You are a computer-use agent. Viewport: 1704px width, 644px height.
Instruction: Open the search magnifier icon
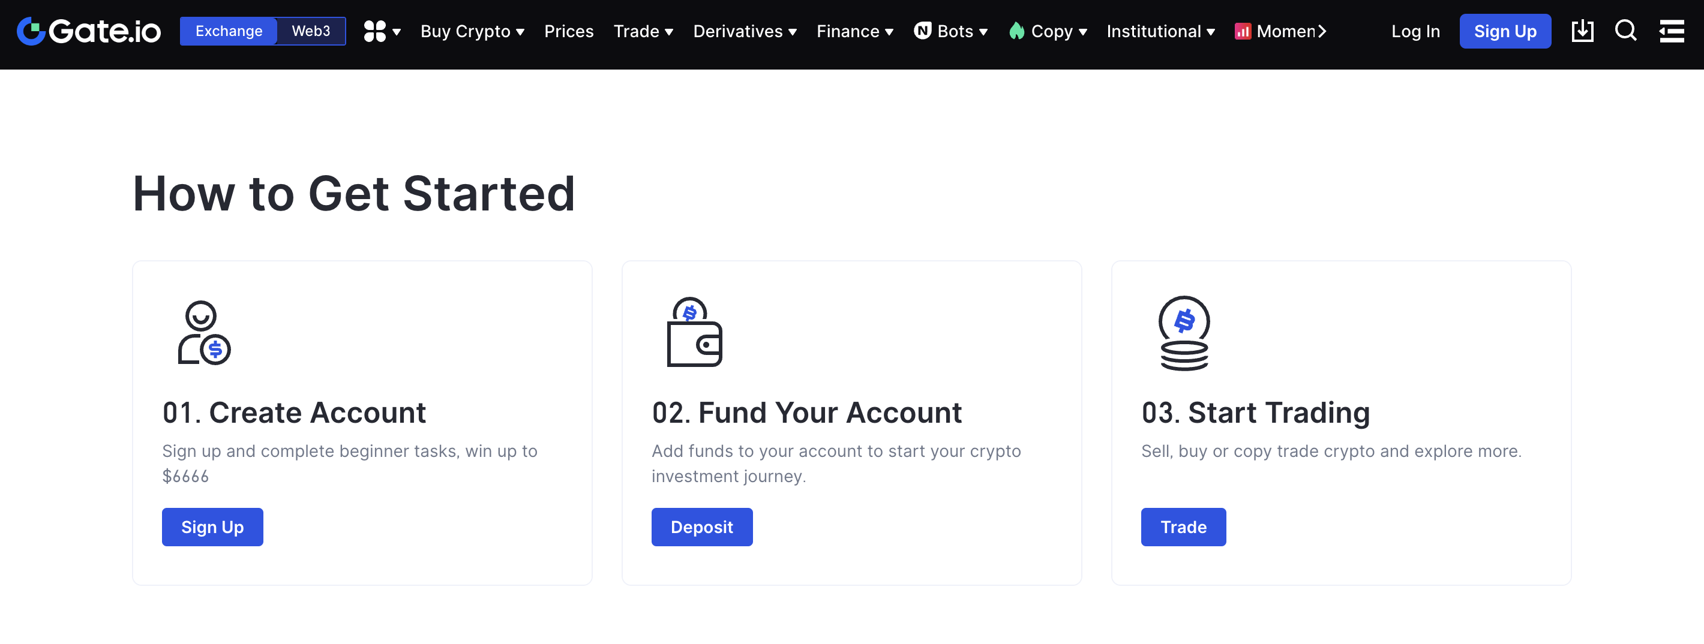click(x=1625, y=31)
